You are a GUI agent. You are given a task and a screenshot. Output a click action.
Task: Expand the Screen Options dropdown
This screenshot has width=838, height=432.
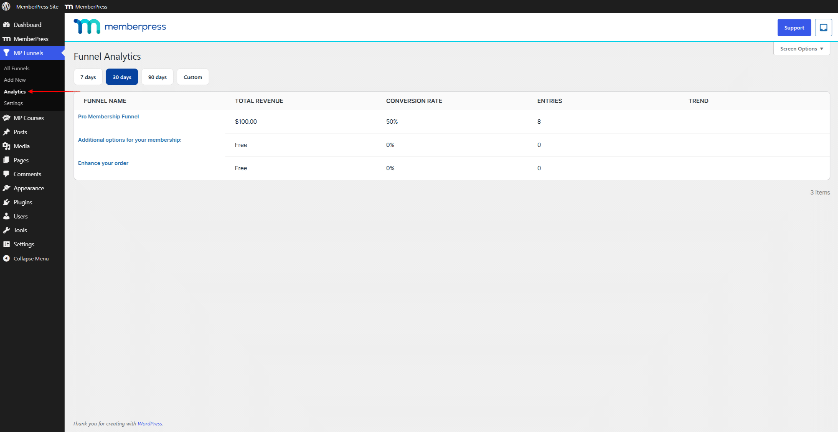(x=802, y=49)
